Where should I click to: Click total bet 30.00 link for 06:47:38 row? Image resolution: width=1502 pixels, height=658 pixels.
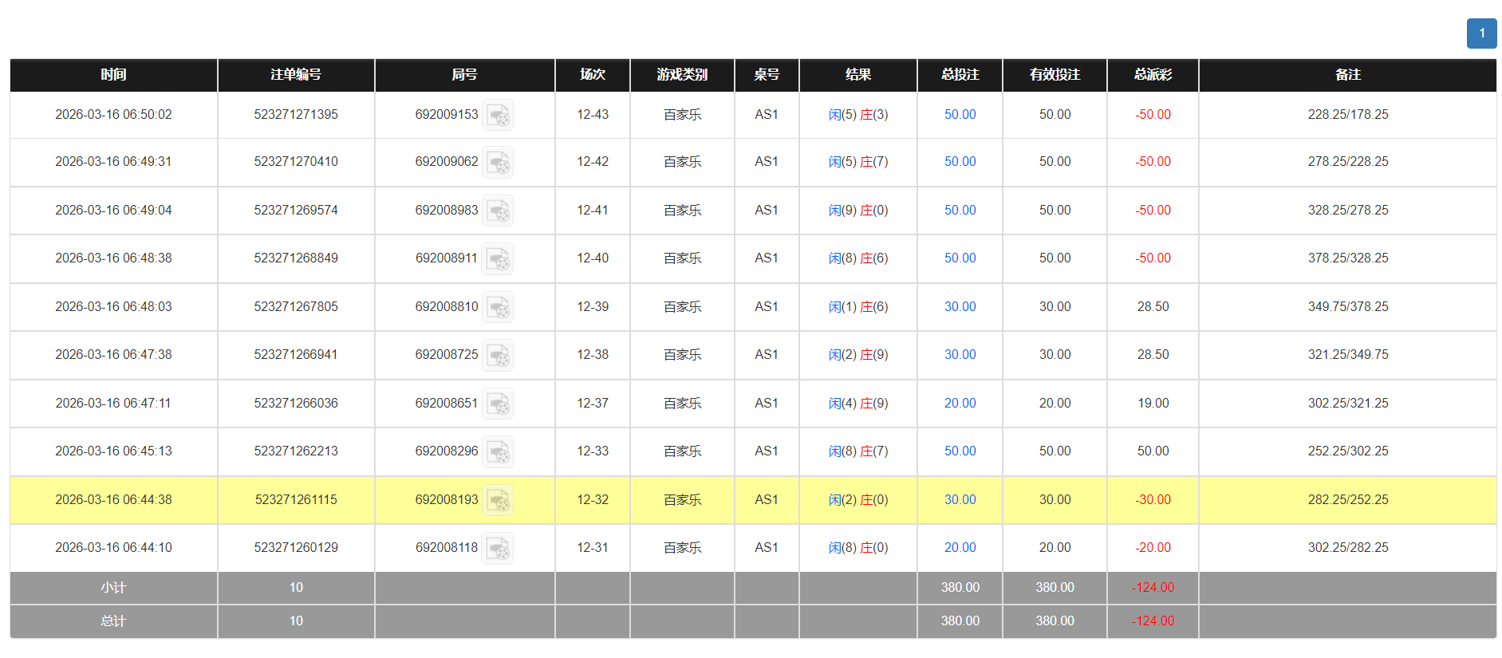click(960, 355)
